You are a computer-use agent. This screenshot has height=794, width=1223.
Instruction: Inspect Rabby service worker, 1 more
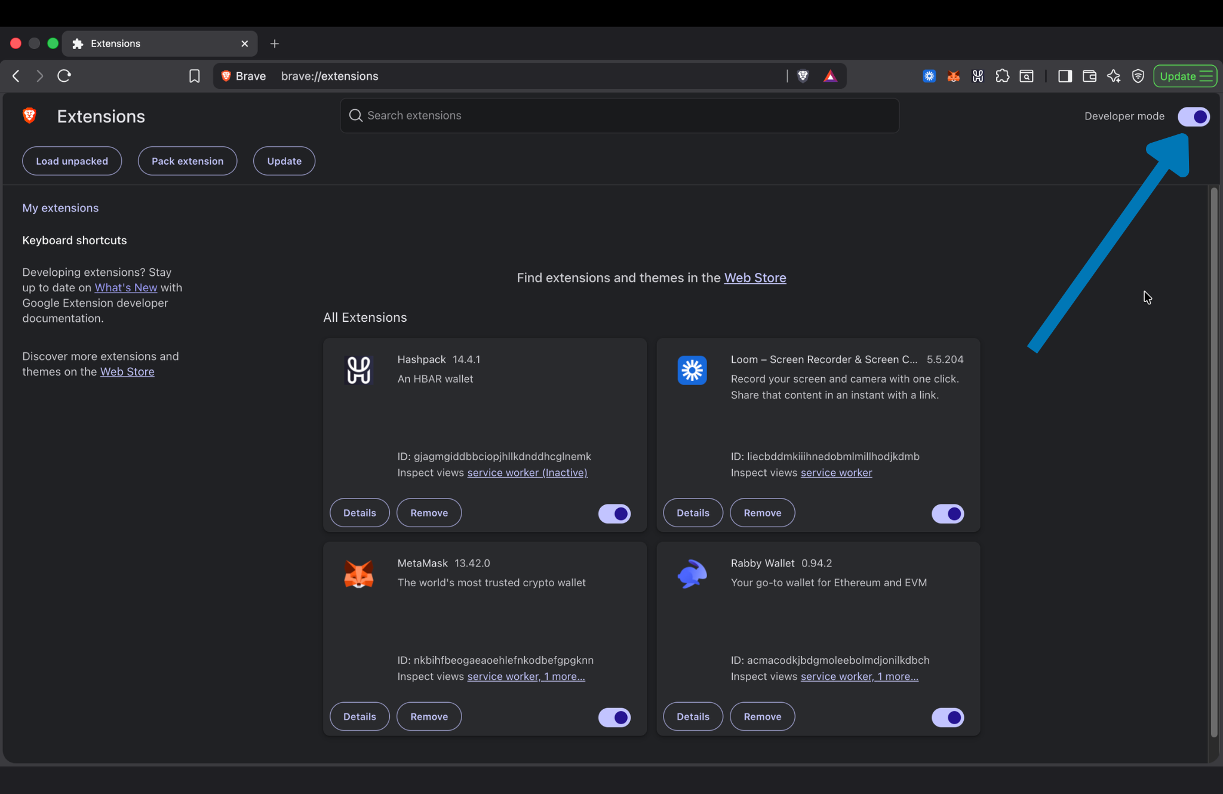859,676
